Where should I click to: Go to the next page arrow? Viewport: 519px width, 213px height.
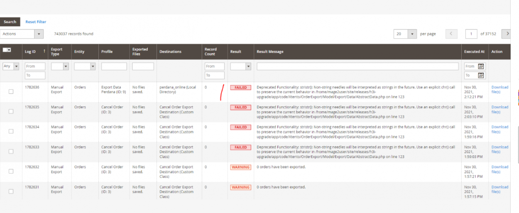(506, 34)
